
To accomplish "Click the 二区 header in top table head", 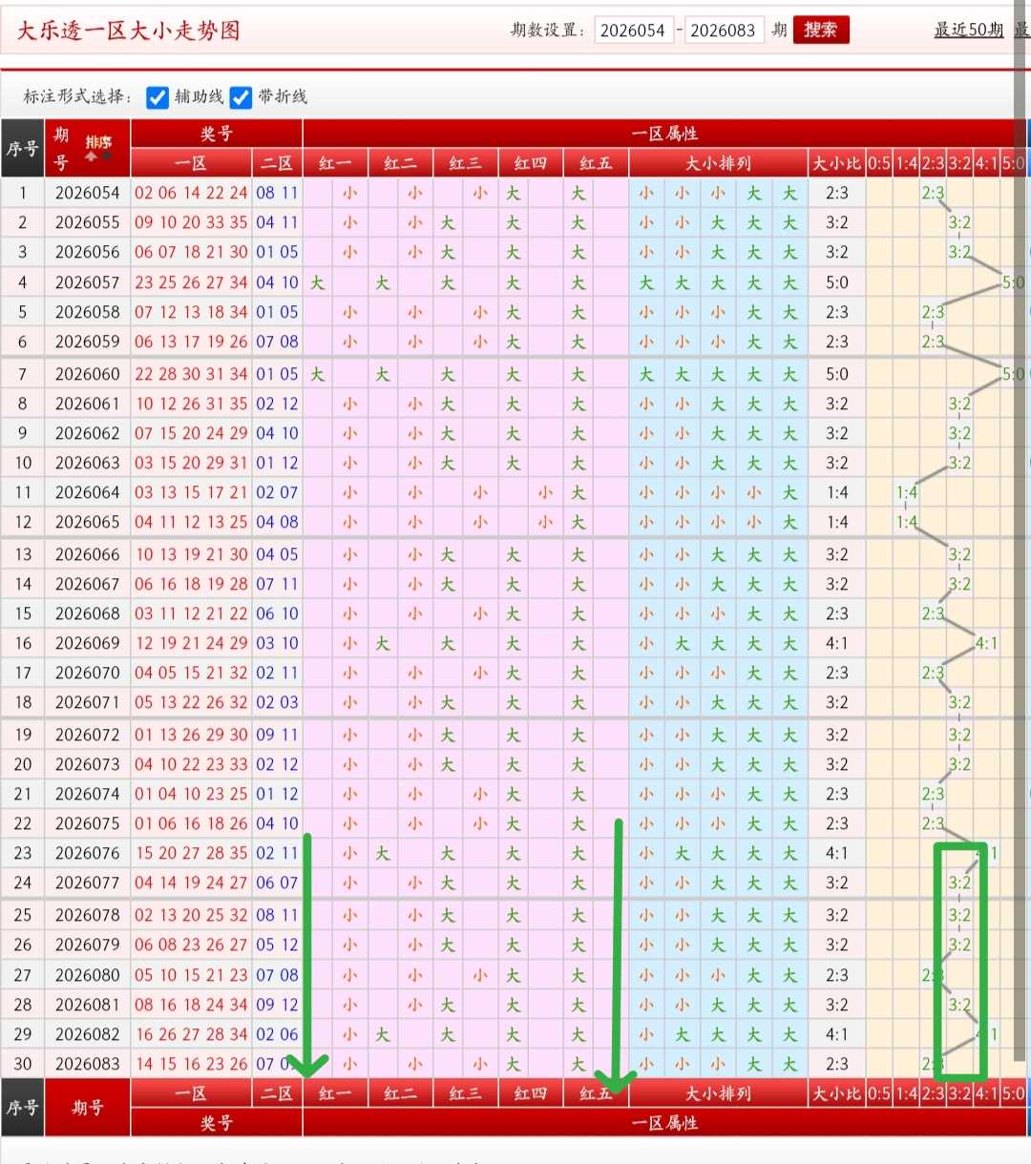I will (277, 163).
